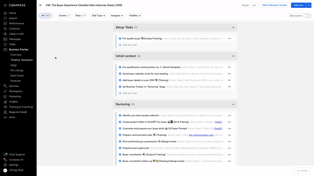
Task: Click the Regional Site icon
Action: [x=5, y=112]
